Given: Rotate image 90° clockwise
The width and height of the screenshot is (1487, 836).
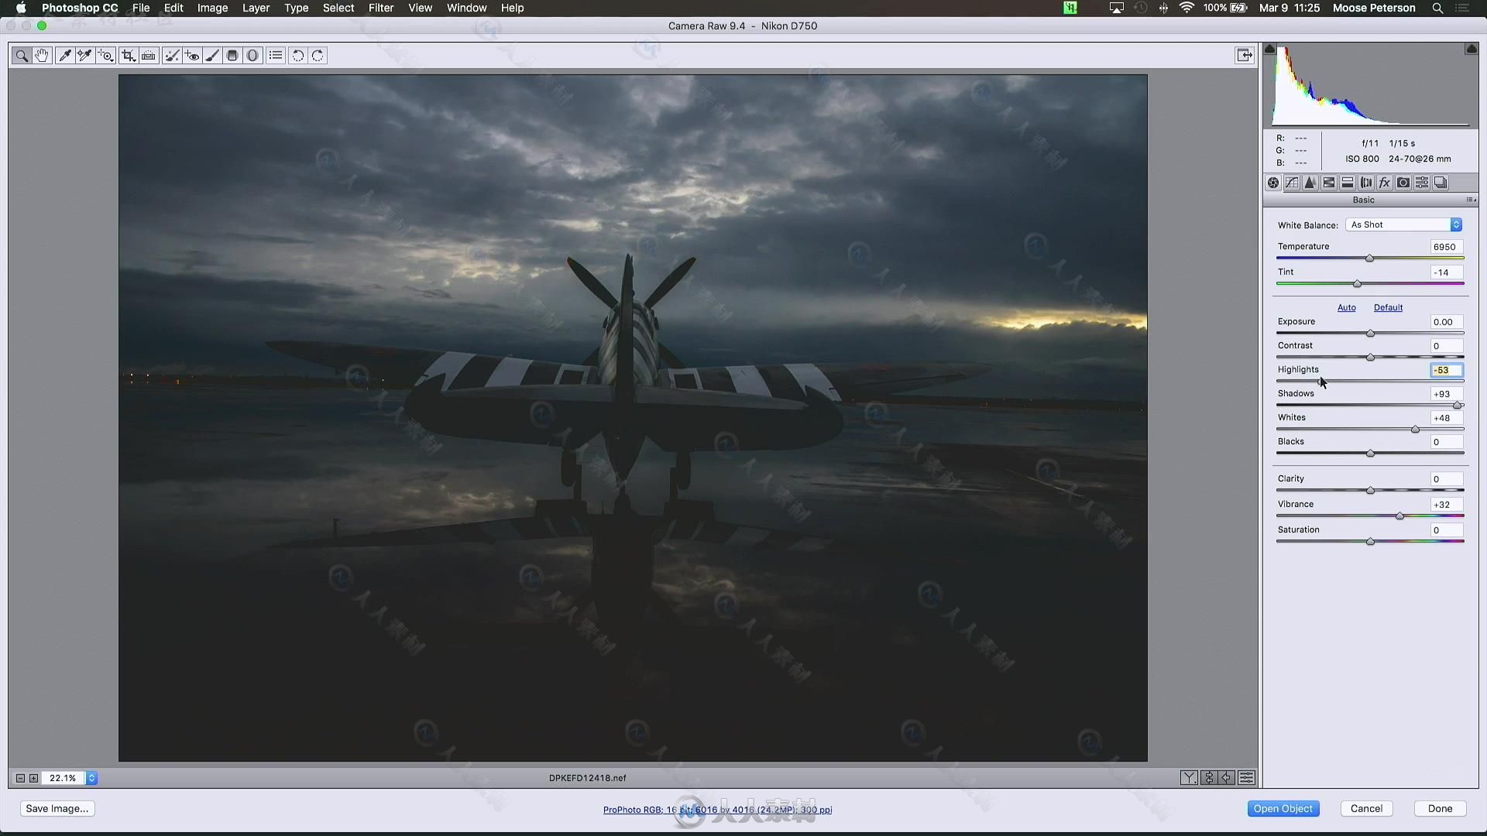Looking at the screenshot, I should (x=318, y=56).
